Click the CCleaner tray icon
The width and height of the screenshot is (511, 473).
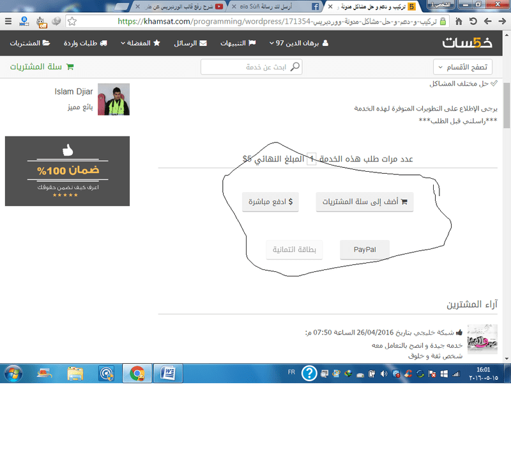pos(408,374)
